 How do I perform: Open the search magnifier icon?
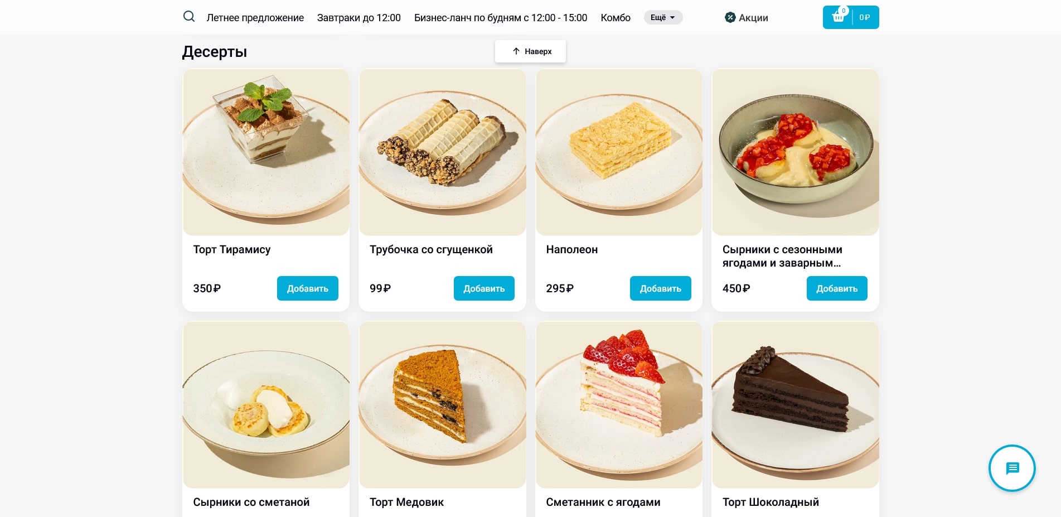189,17
